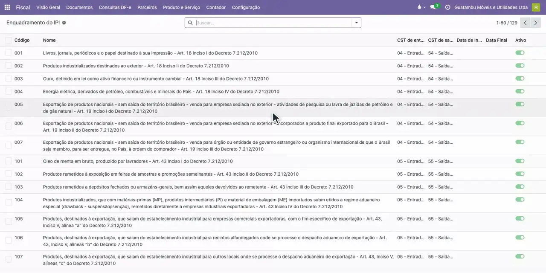Open the Visão Geral menu

48,7
